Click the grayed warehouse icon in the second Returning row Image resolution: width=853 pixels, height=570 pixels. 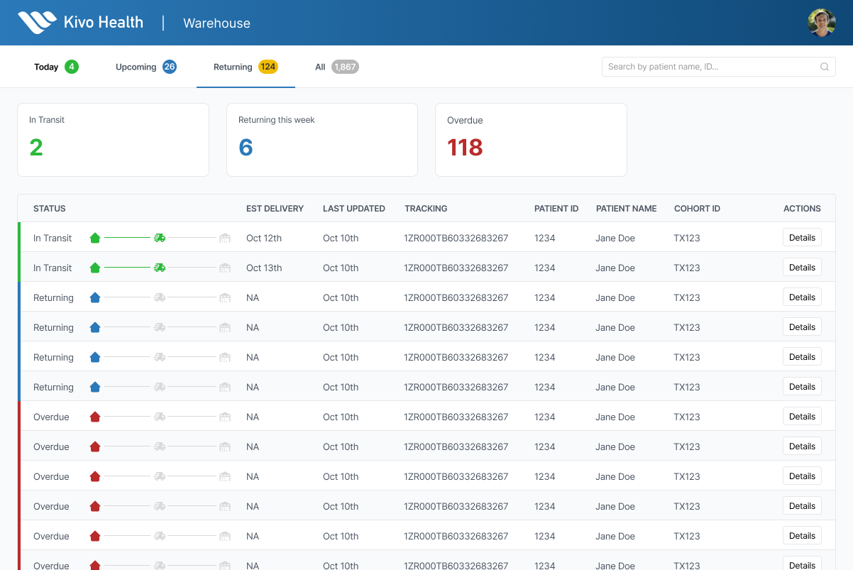[225, 327]
